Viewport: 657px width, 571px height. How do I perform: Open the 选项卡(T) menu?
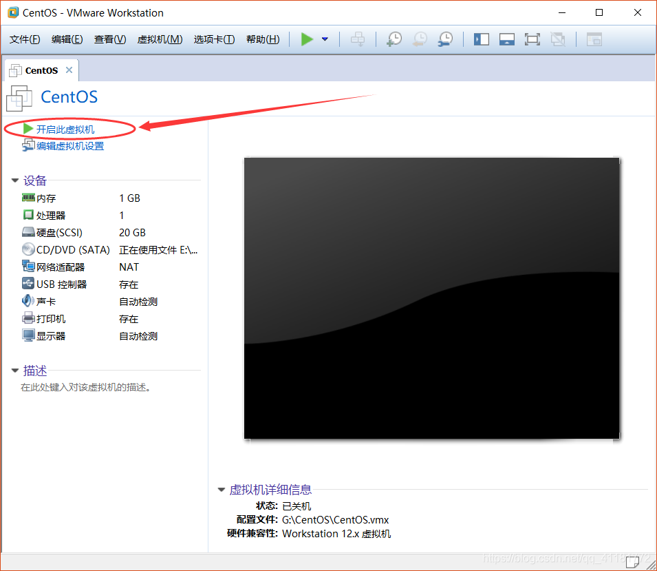click(214, 39)
